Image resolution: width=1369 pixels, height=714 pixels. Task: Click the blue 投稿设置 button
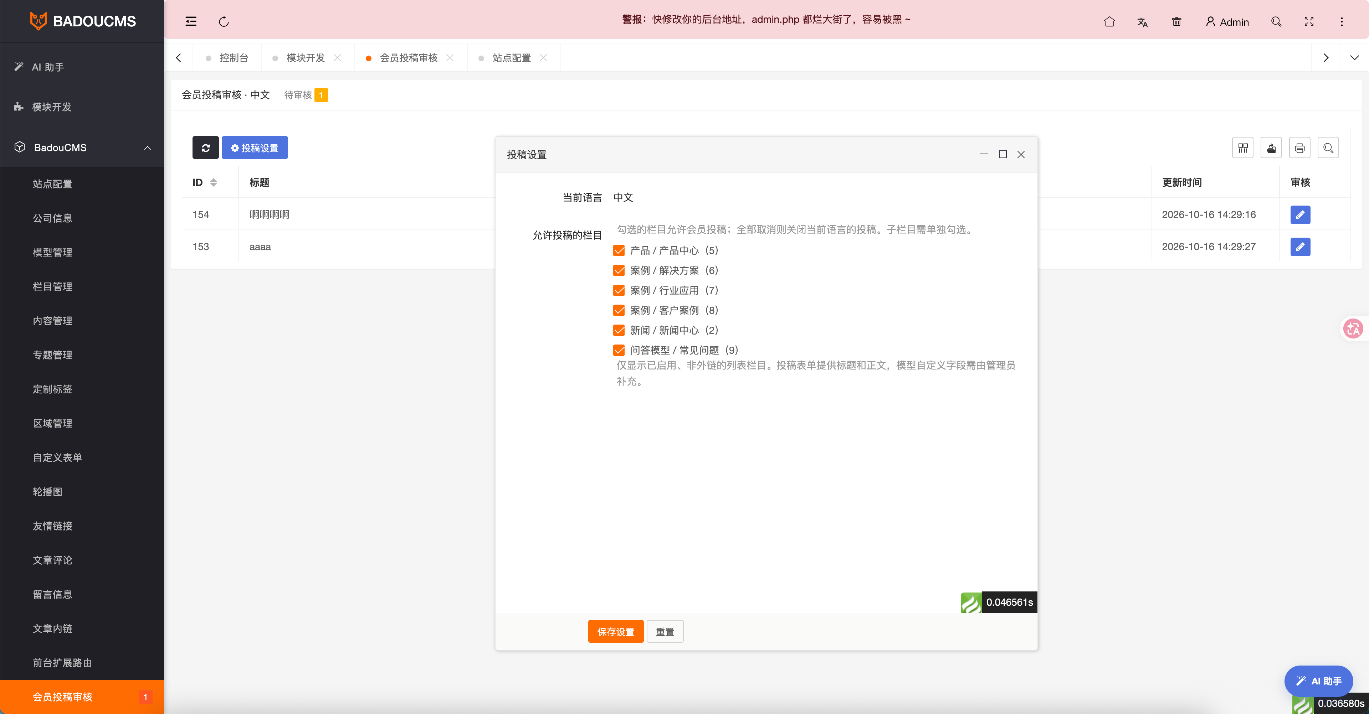click(x=255, y=148)
